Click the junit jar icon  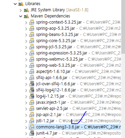coord(32,133)
